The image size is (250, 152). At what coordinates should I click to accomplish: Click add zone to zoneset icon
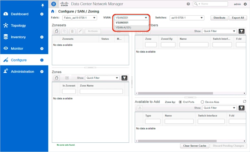tap(67, 78)
